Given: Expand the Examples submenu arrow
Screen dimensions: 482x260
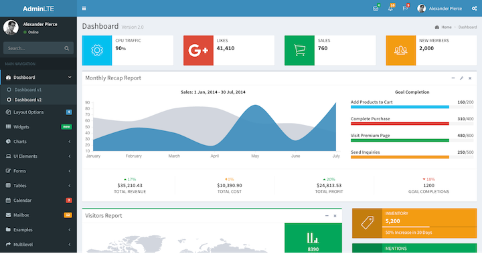Looking at the screenshot, I should [70, 230].
